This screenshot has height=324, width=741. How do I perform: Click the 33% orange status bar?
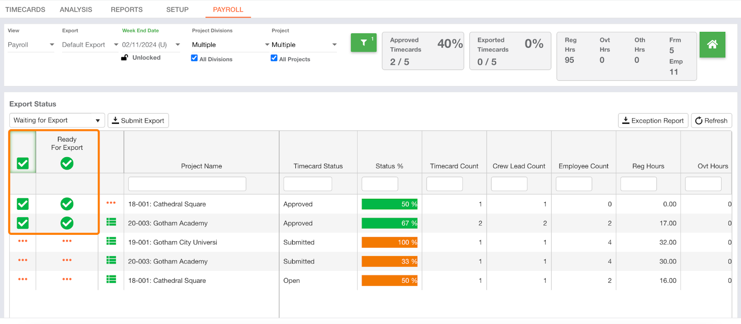[389, 261]
